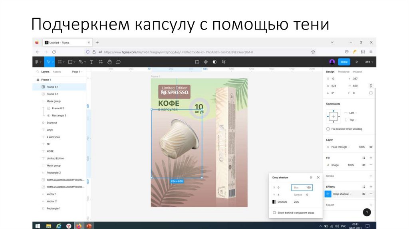Hide the Drop shadow effect eye icon

(x=363, y=194)
